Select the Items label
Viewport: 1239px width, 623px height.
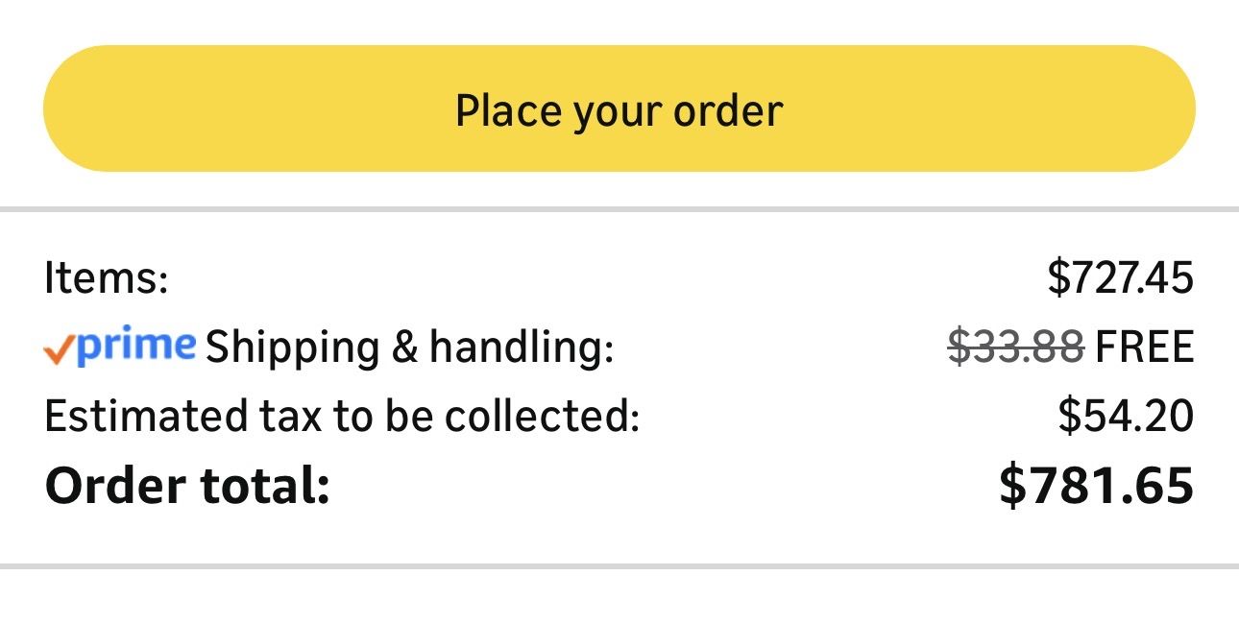(107, 279)
